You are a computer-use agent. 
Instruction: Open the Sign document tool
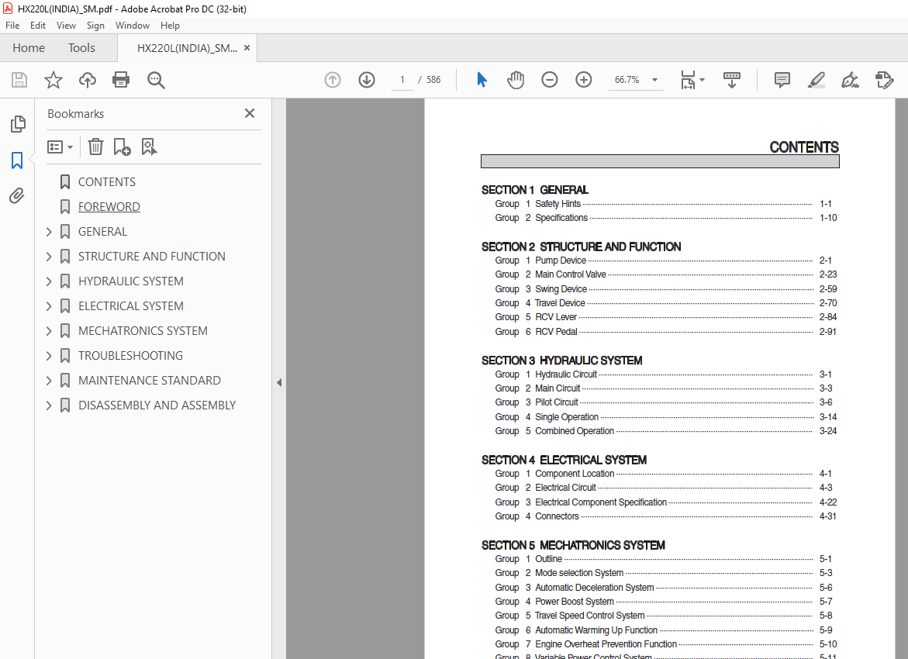click(x=850, y=80)
